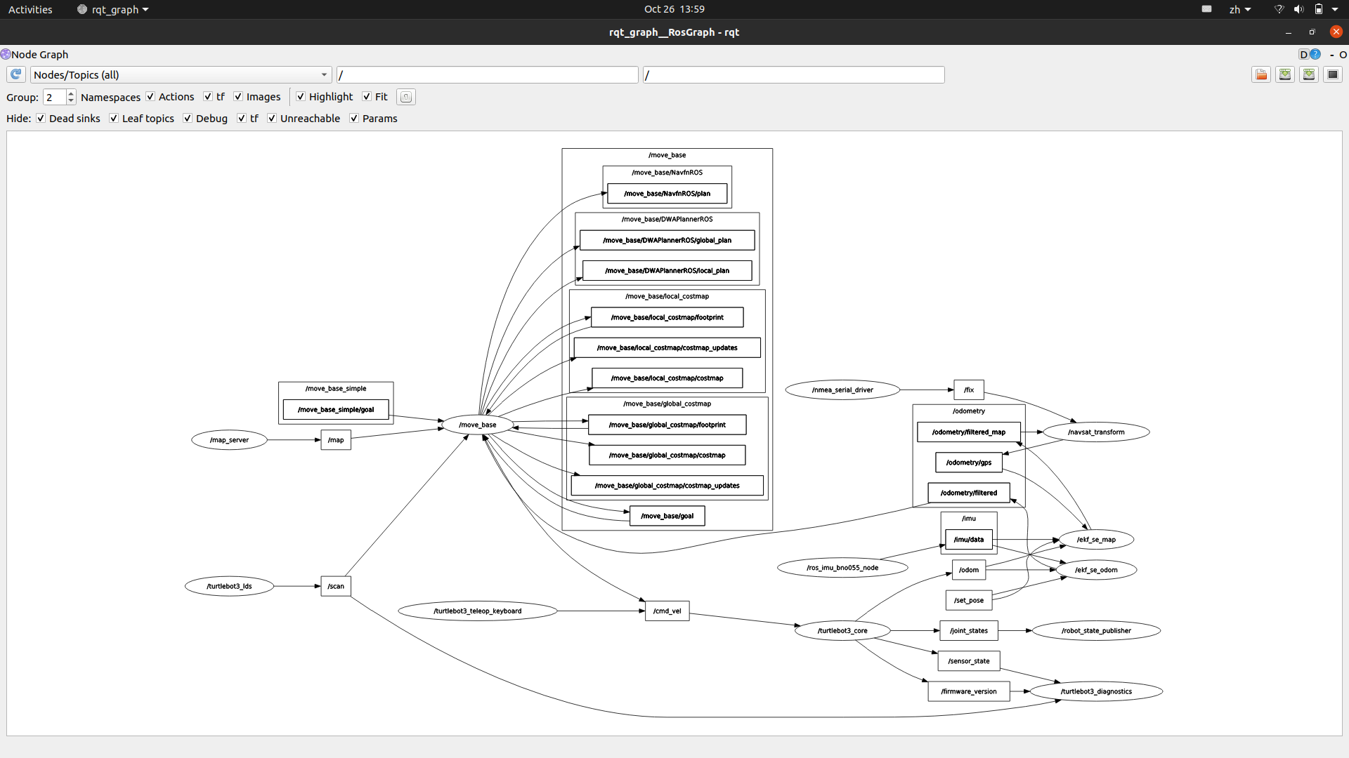Open network status icon in top bar
Image resolution: width=1349 pixels, height=758 pixels.
(x=1279, y=9)
